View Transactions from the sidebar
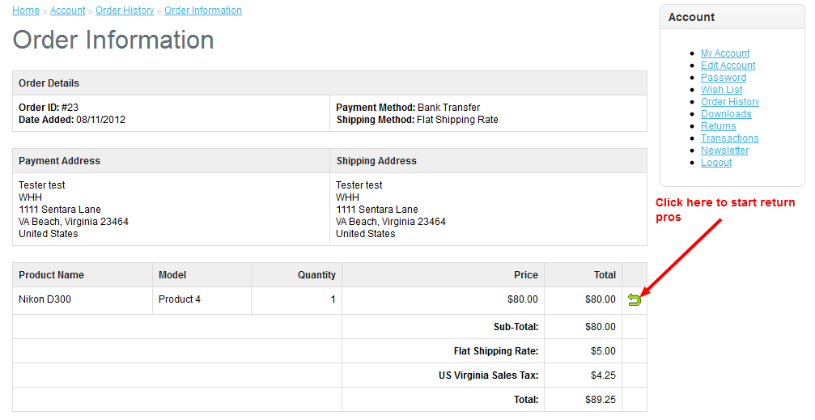 [729, 138]
